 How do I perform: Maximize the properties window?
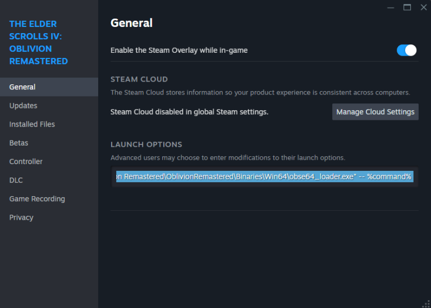(407, 7)
